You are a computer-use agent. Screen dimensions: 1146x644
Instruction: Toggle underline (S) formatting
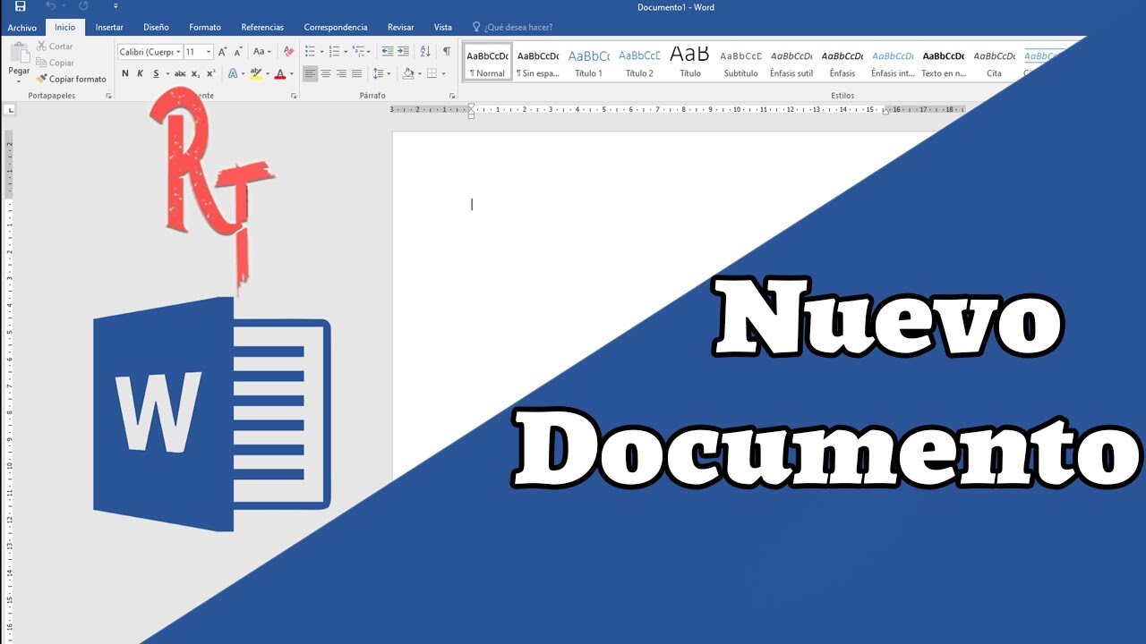click(156, 73)
